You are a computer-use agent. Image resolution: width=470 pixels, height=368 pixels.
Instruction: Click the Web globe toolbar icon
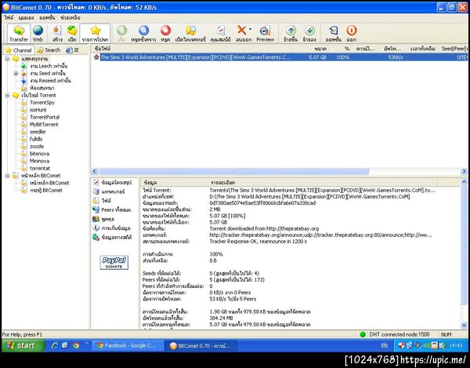point(38,34)
